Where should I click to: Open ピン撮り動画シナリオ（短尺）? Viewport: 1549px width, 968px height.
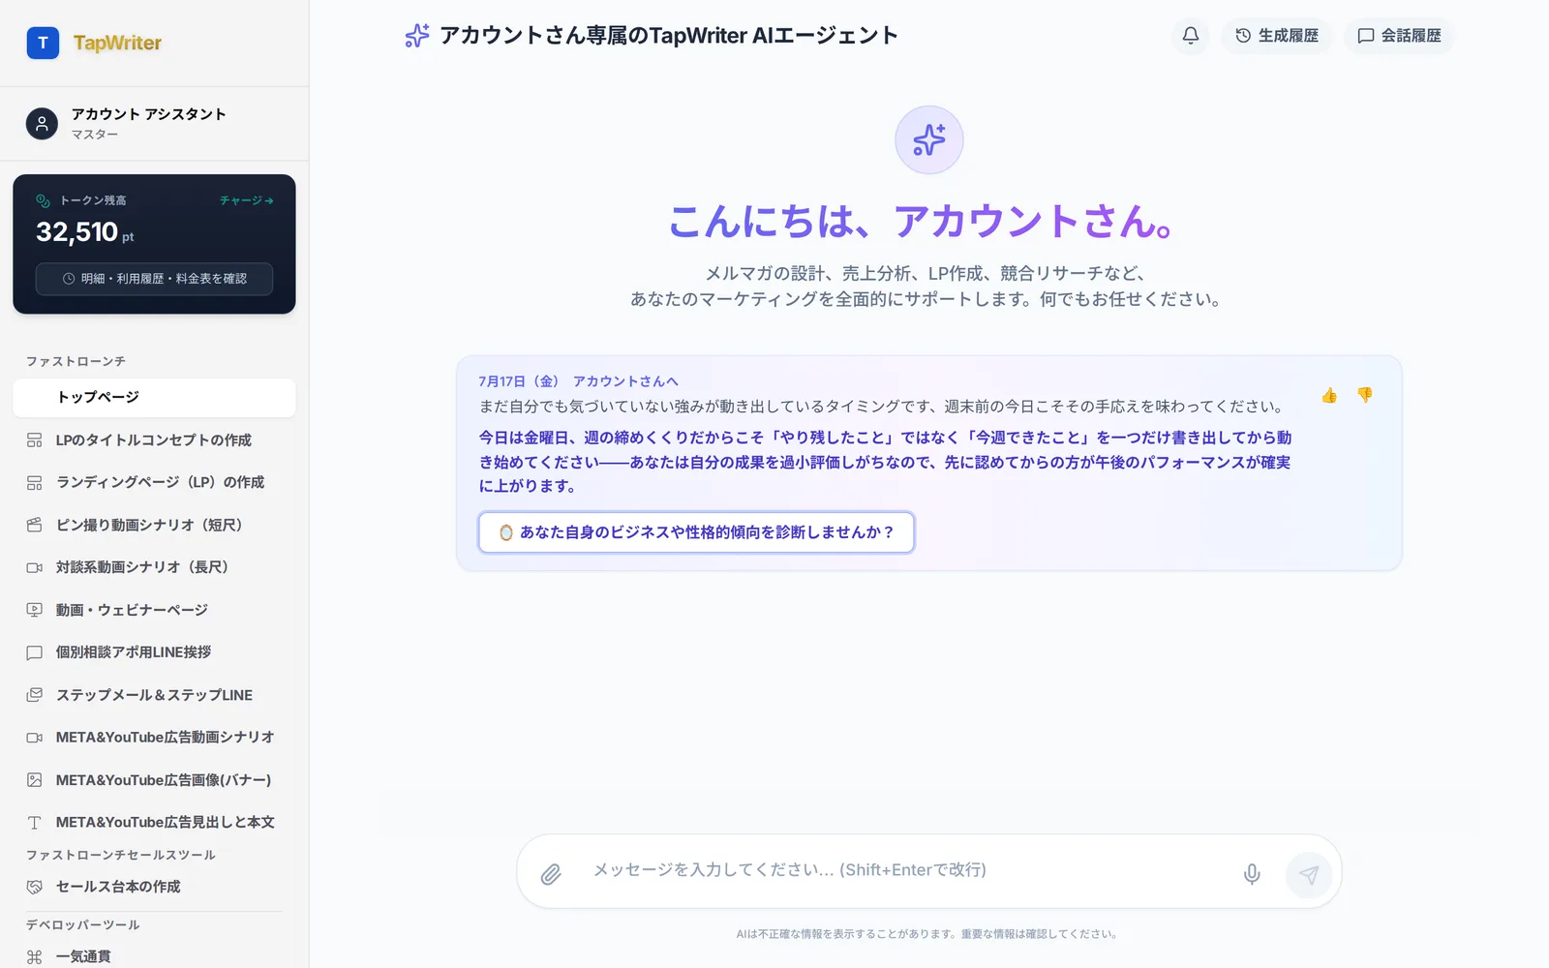[x=154, y=525]
